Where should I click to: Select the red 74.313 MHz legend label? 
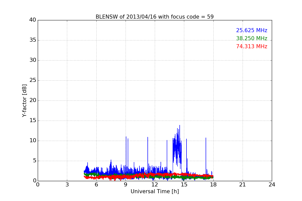(252, 46)
